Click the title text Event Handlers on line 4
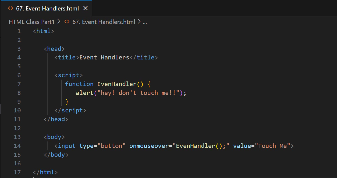The width and height of the screenshot is (337, 178). pos(104,57)
